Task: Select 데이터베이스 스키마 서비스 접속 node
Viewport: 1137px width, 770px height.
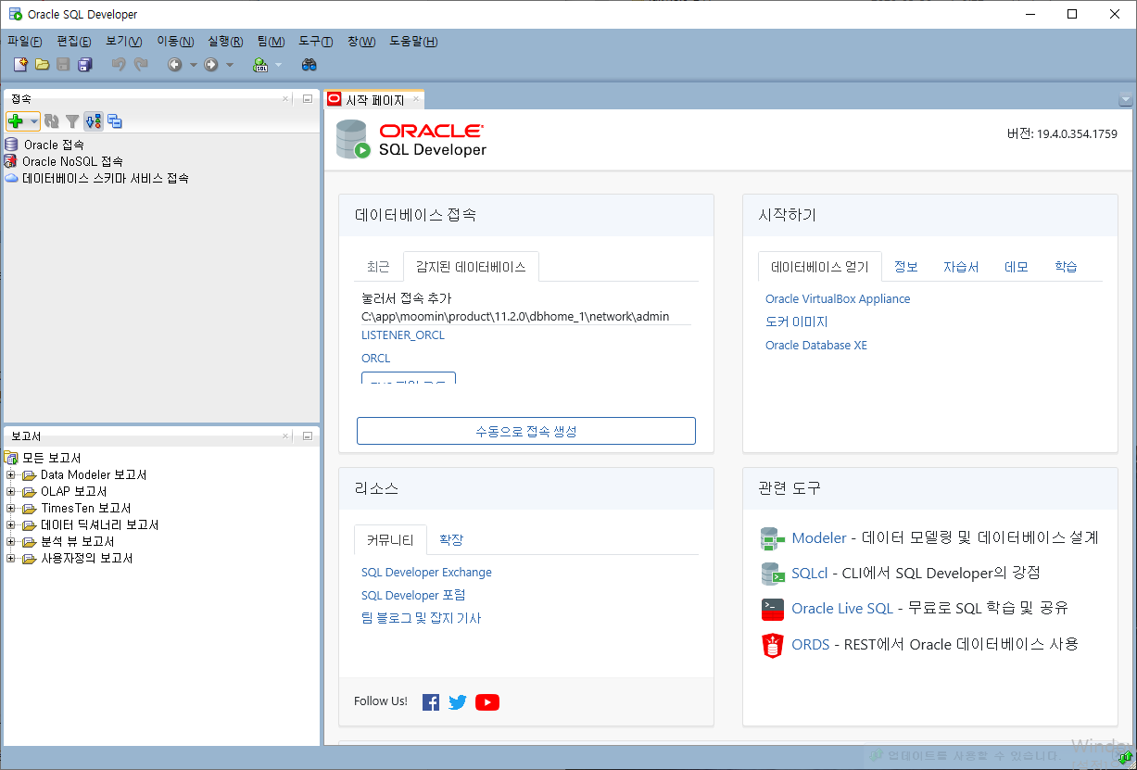Action: click(105, 178)
